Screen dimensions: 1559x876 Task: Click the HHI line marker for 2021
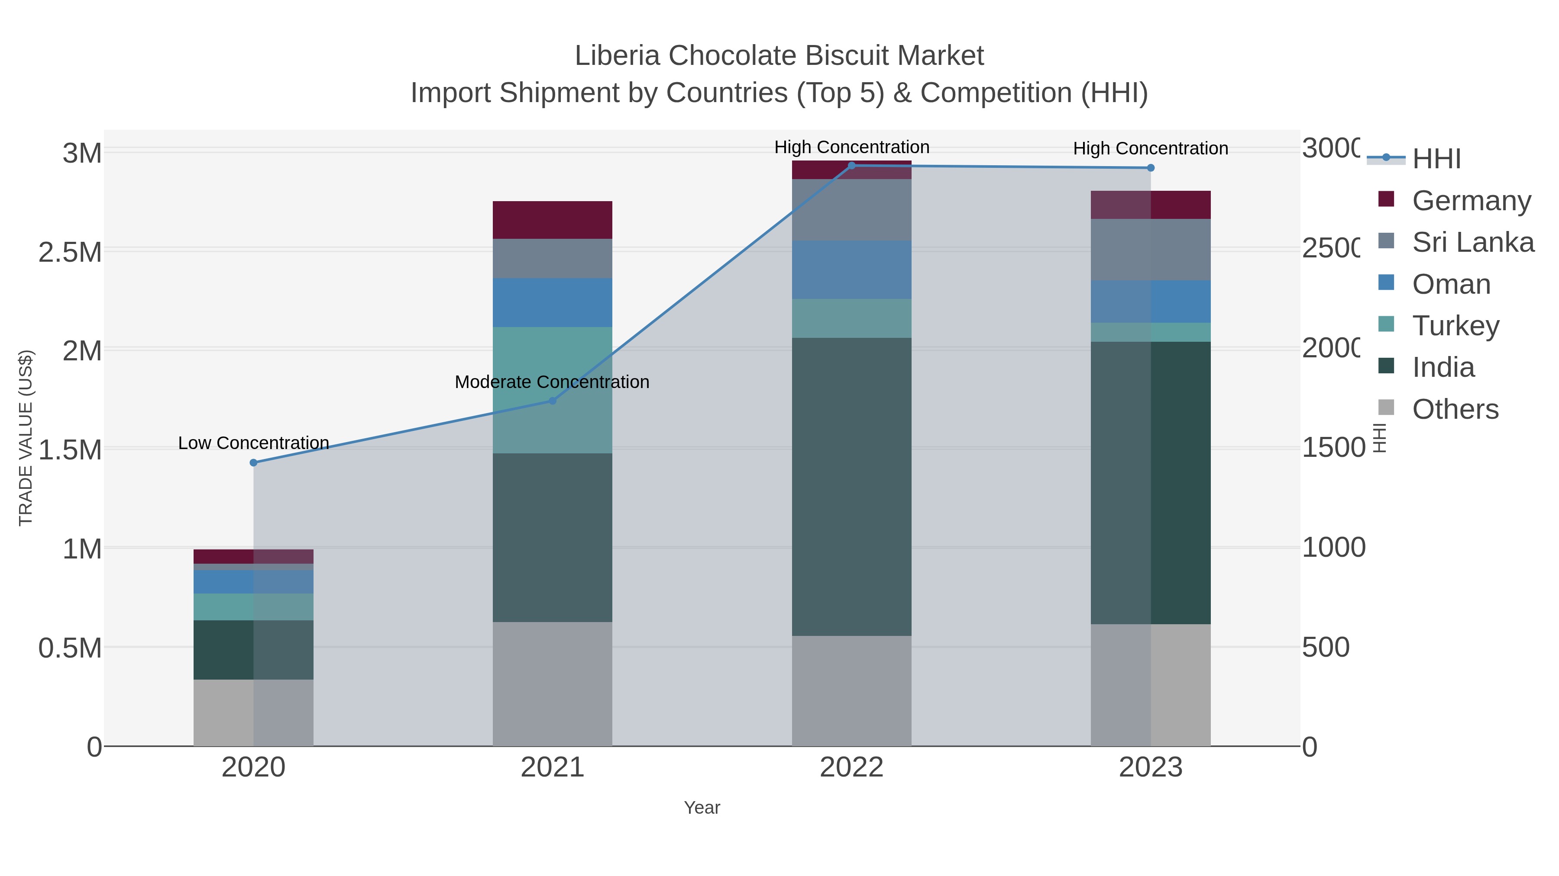pyautogui.click(x=552, y=401)
